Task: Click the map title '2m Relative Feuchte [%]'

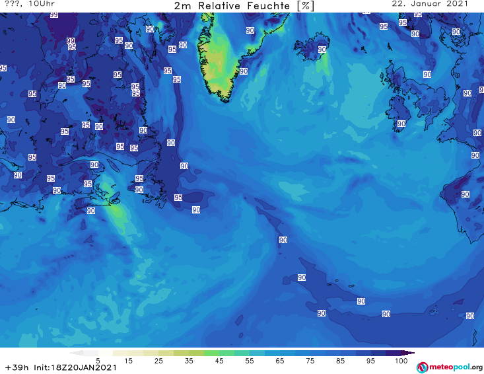Action: (244, 6)
